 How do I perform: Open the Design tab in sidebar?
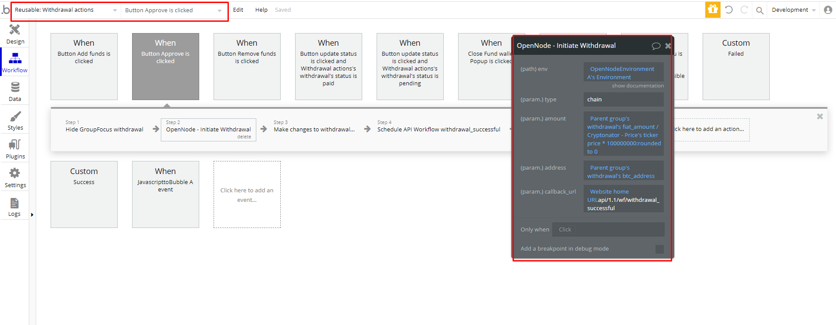point(15,34)
